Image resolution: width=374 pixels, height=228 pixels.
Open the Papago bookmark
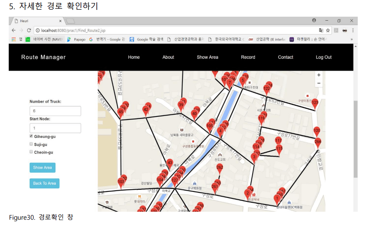point(76,39)
